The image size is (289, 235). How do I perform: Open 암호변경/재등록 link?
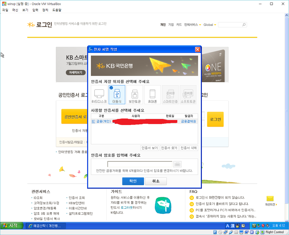45,208
